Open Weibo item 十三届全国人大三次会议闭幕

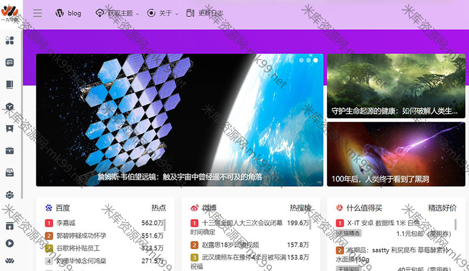pos(237,227)
